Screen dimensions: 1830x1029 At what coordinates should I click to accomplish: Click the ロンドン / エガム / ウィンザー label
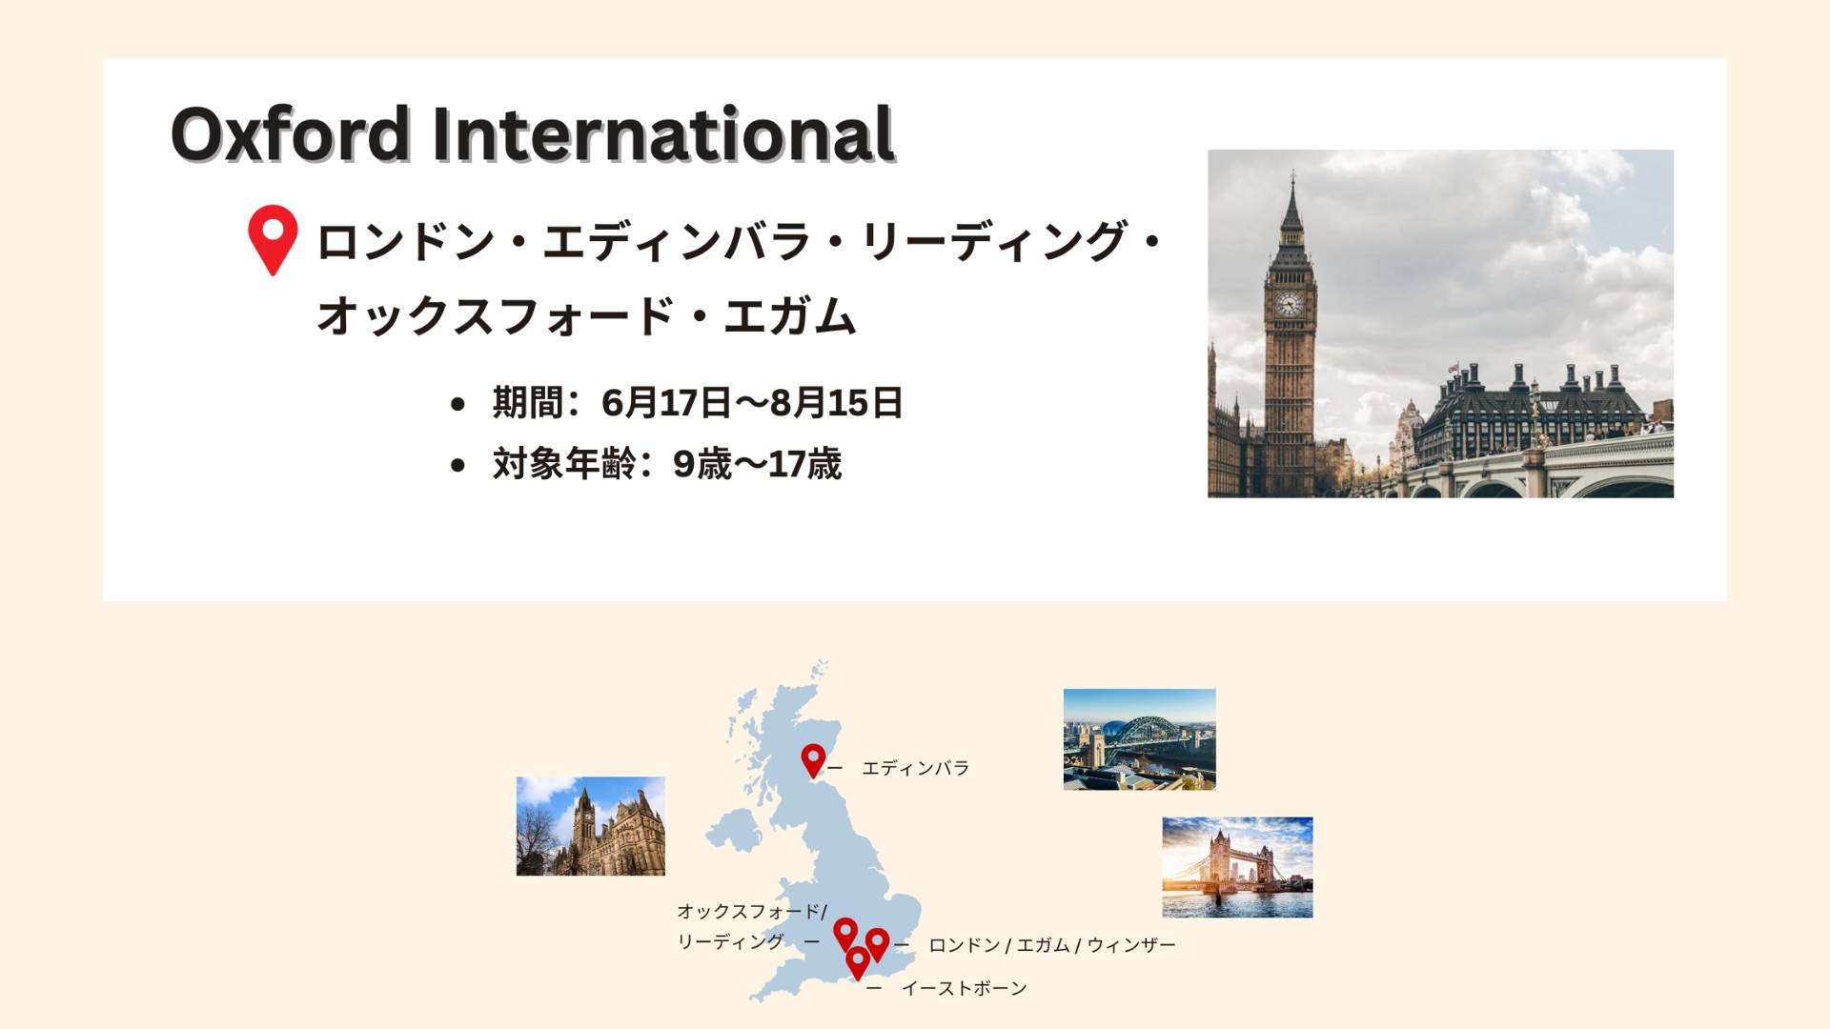[1051, 945]
